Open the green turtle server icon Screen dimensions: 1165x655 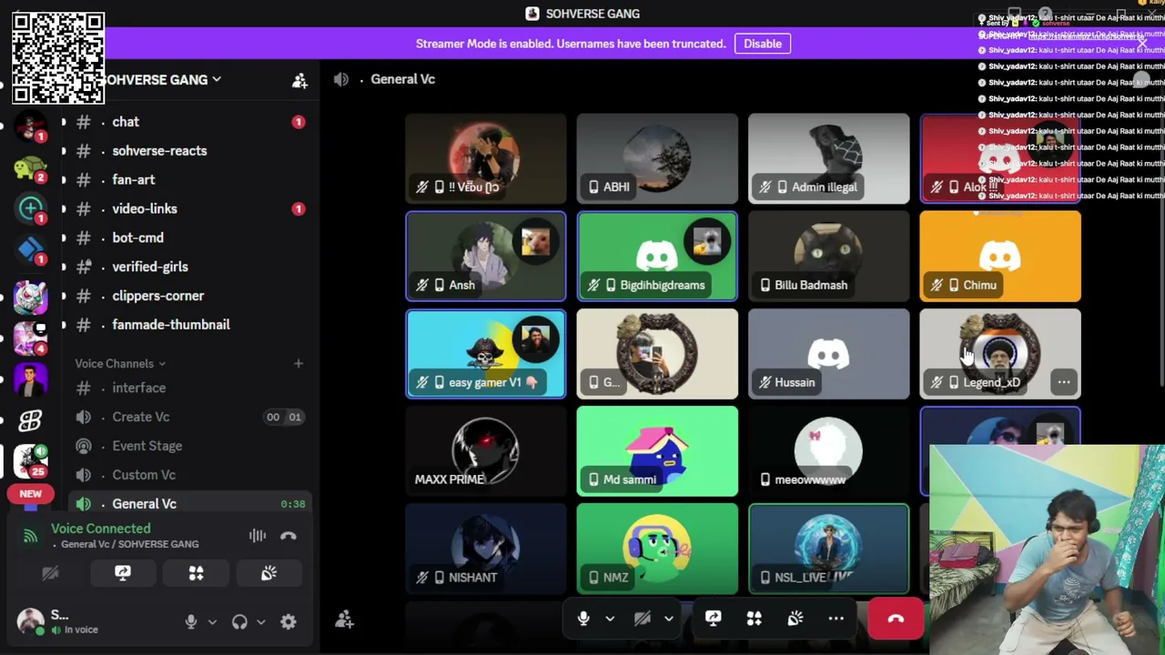(x=30, y=167)
